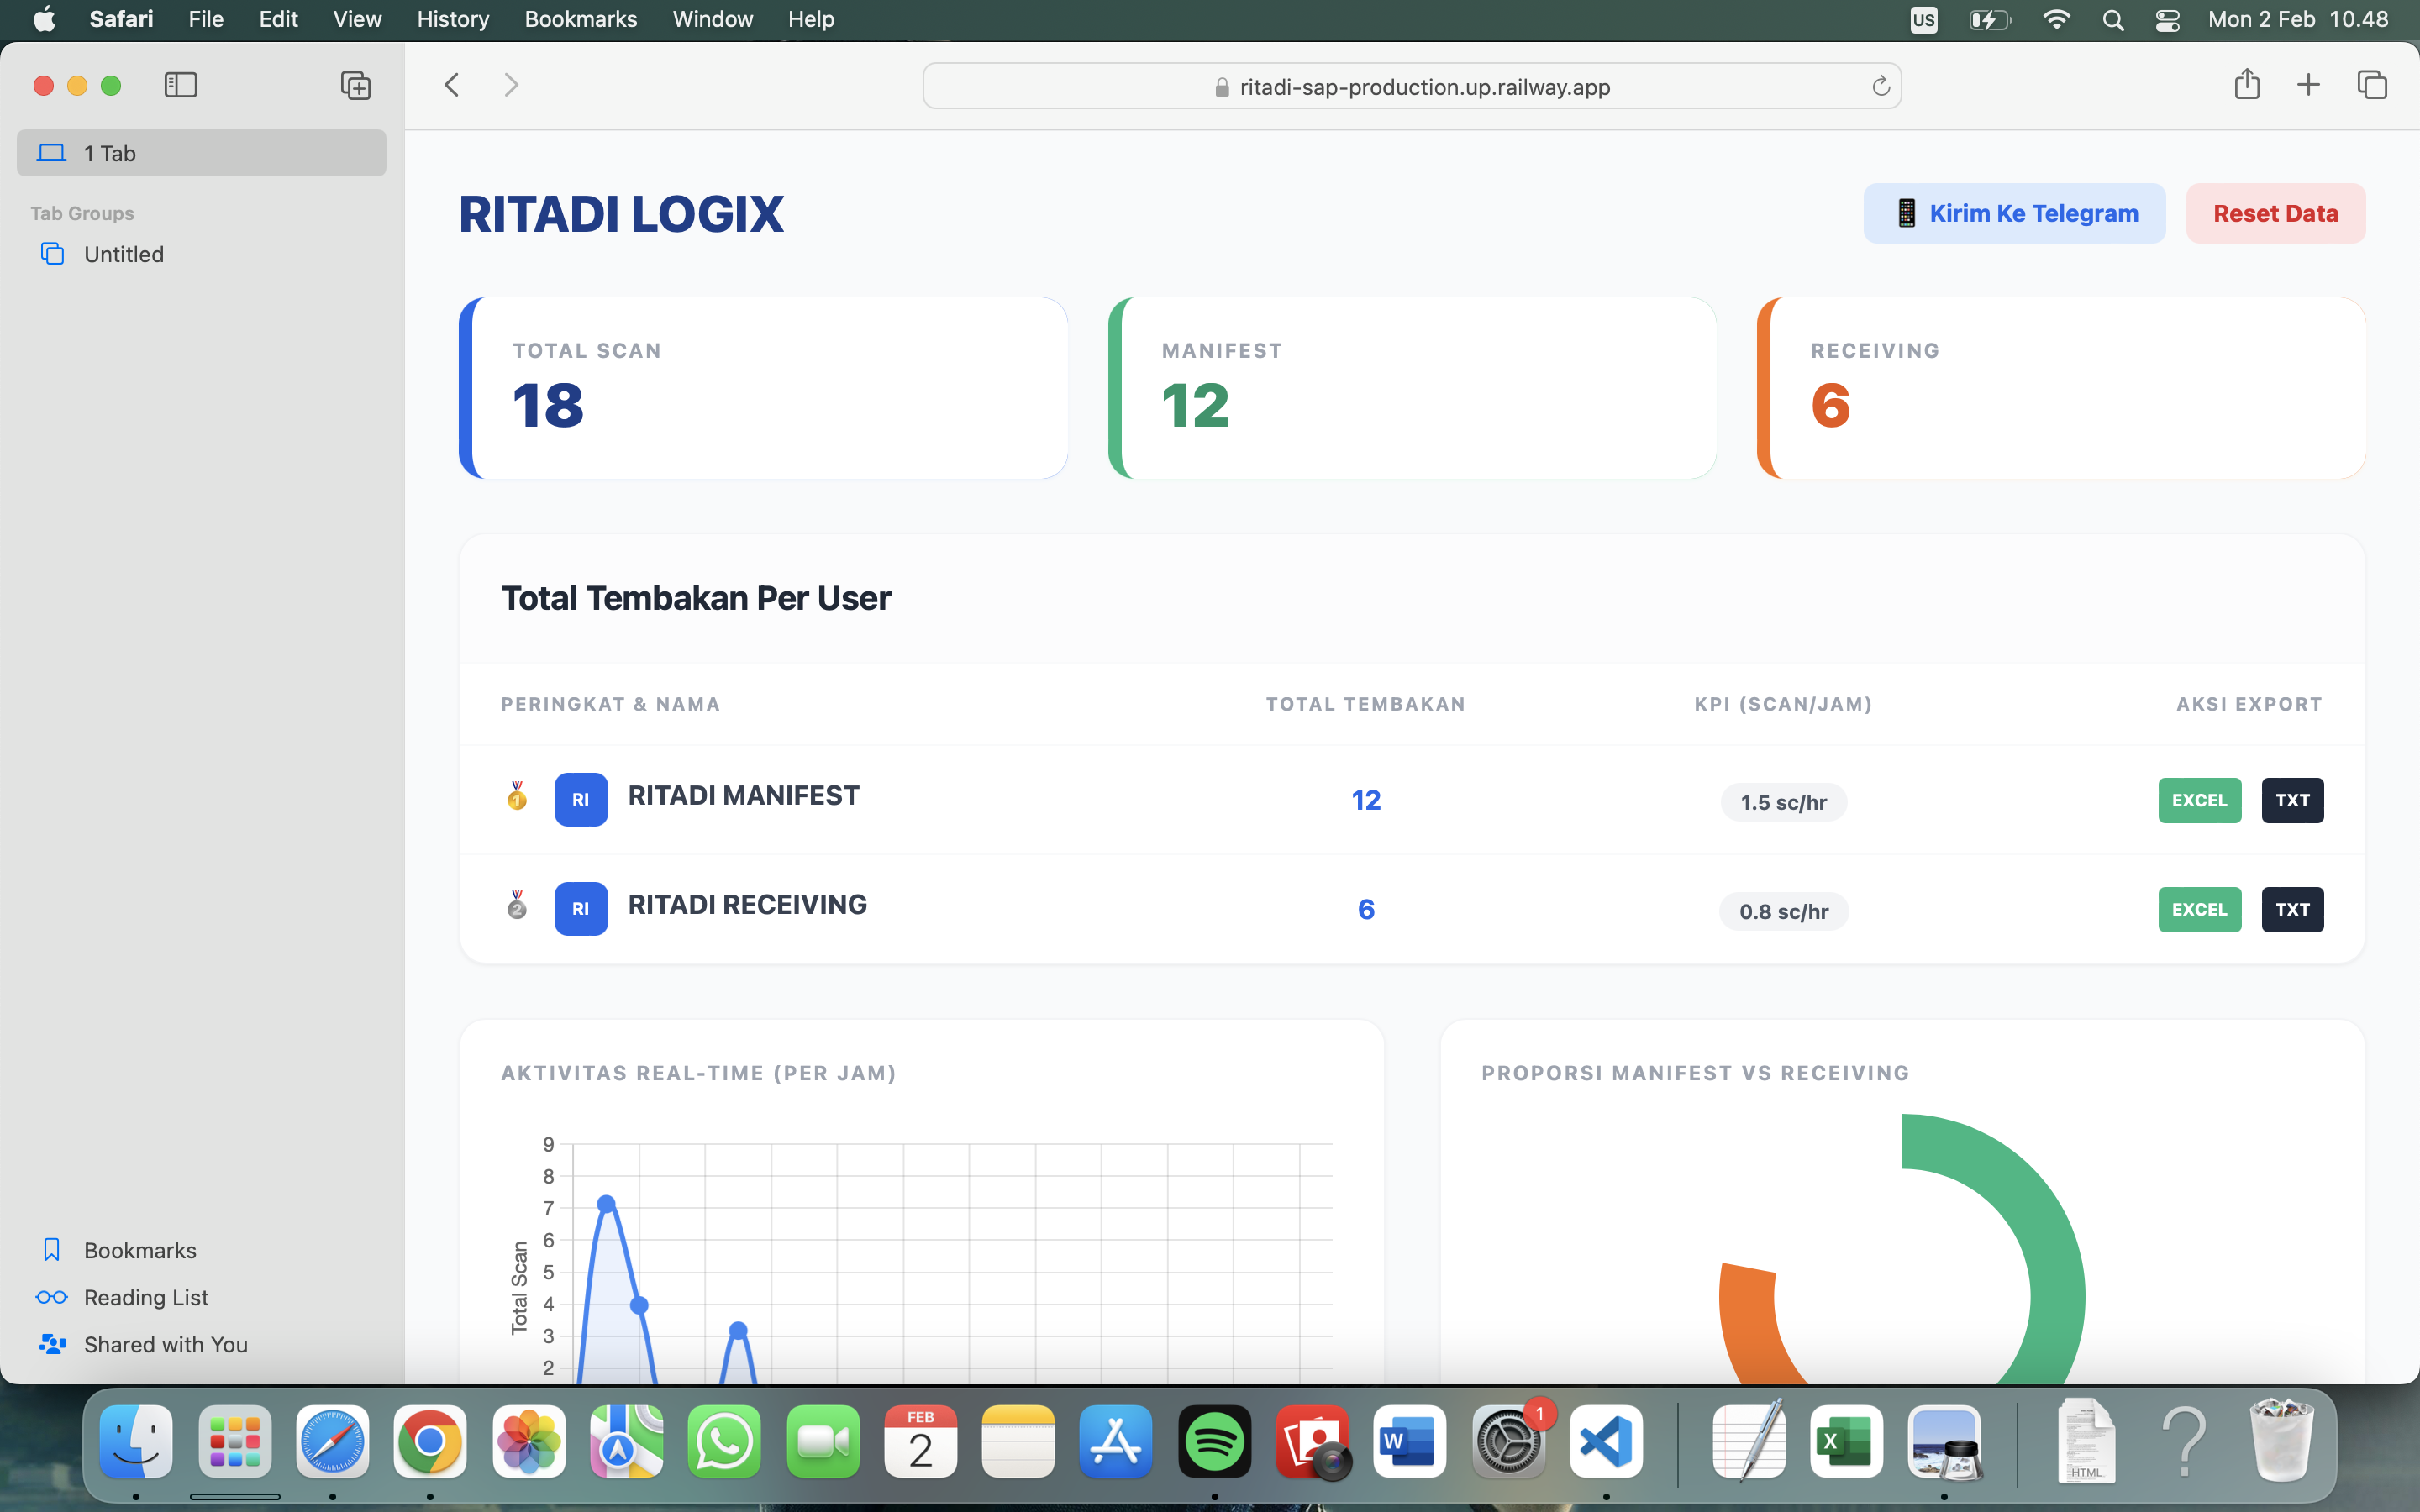Export RITADI MANIFEST as TXT

tap(2292, 800)
